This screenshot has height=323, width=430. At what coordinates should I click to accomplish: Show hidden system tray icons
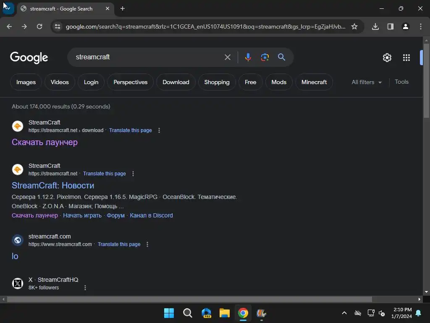click(344, 313)
